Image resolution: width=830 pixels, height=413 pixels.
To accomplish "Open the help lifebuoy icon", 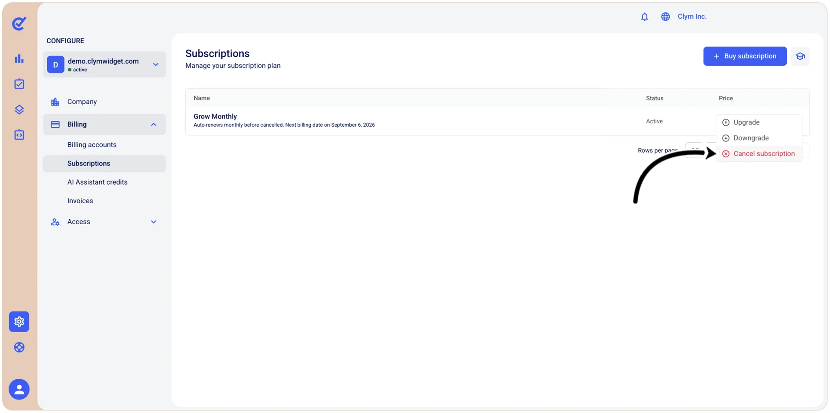I will point(19,347).
